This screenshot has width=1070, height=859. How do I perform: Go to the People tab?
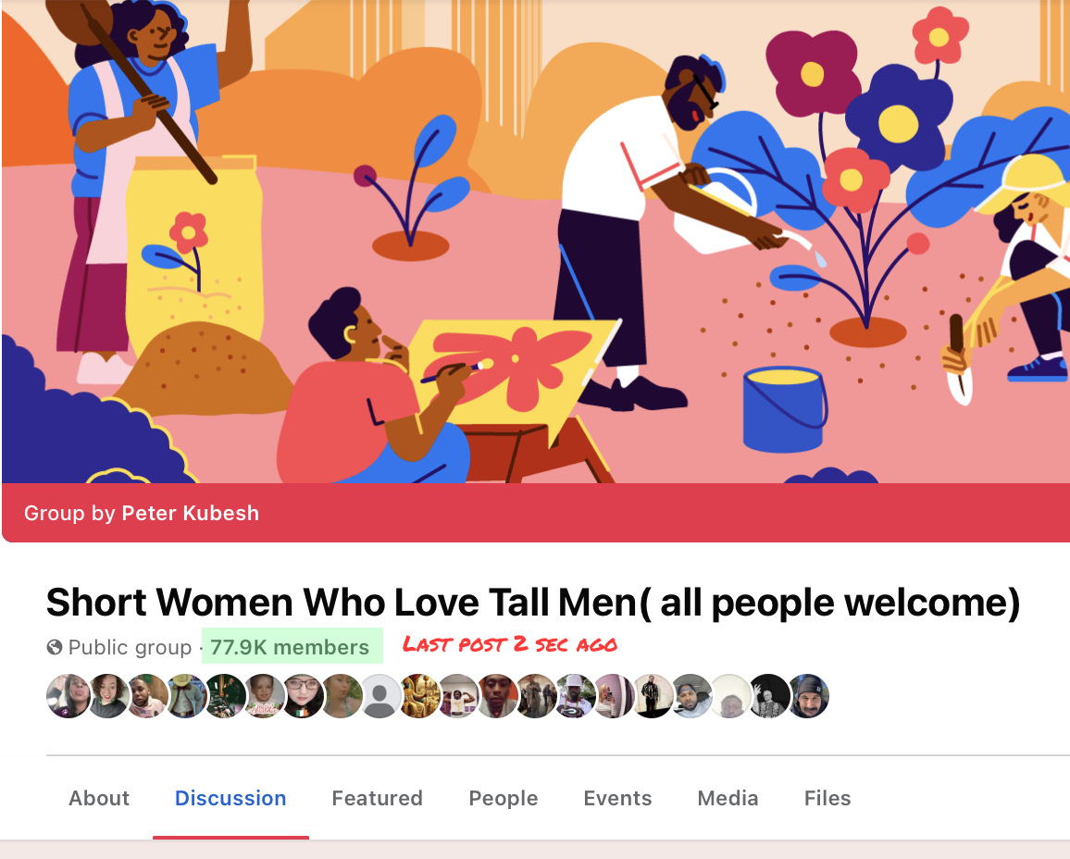pyautogui.click(x=503, y=798)
